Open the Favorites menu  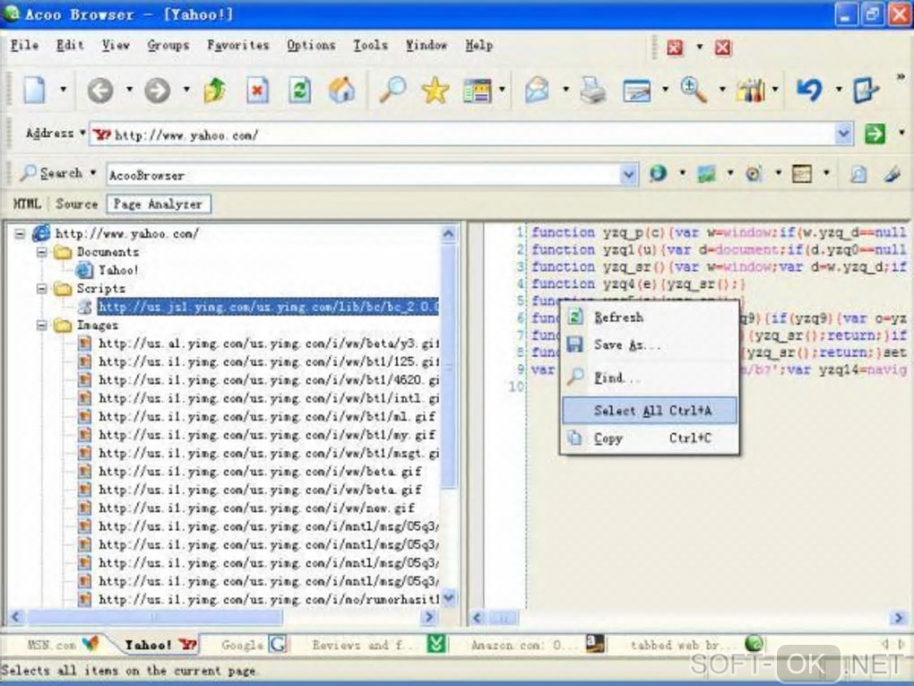[237, 45]
